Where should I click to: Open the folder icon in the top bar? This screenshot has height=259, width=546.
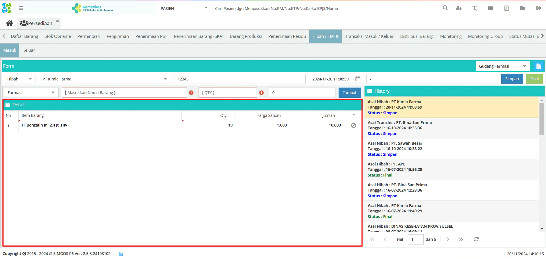point(523,8)
